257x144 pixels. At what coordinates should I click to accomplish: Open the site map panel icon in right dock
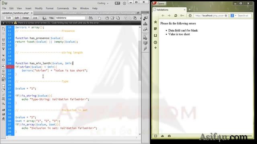pyautogui.click(x=145, y=24)
